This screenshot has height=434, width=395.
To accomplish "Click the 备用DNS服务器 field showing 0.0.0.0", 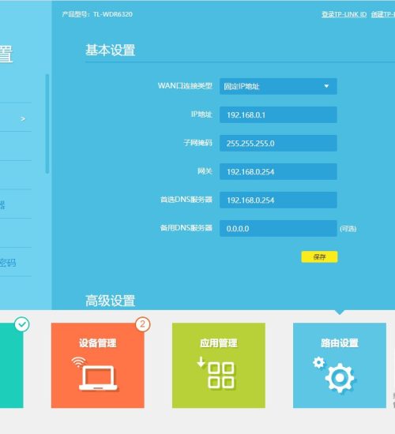I will point(278,228).
